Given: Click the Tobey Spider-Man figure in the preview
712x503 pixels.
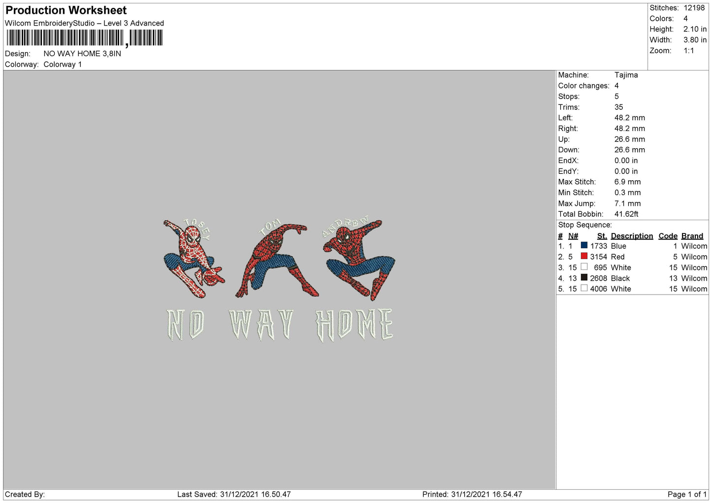Looking at the screenshot, I should [x=193, y=259].
